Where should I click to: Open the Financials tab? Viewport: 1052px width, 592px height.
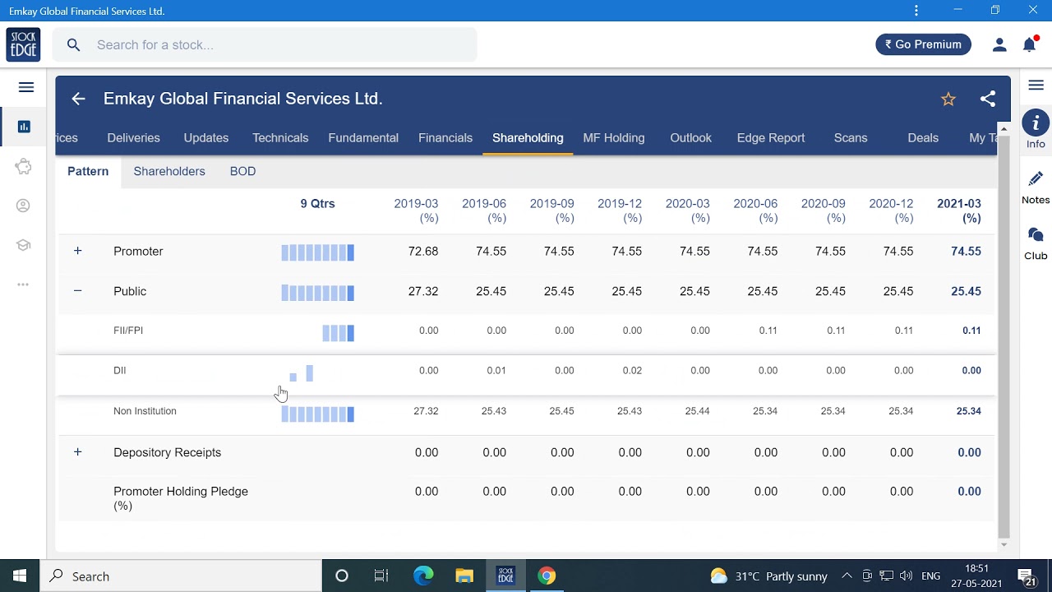pos(445,138)
